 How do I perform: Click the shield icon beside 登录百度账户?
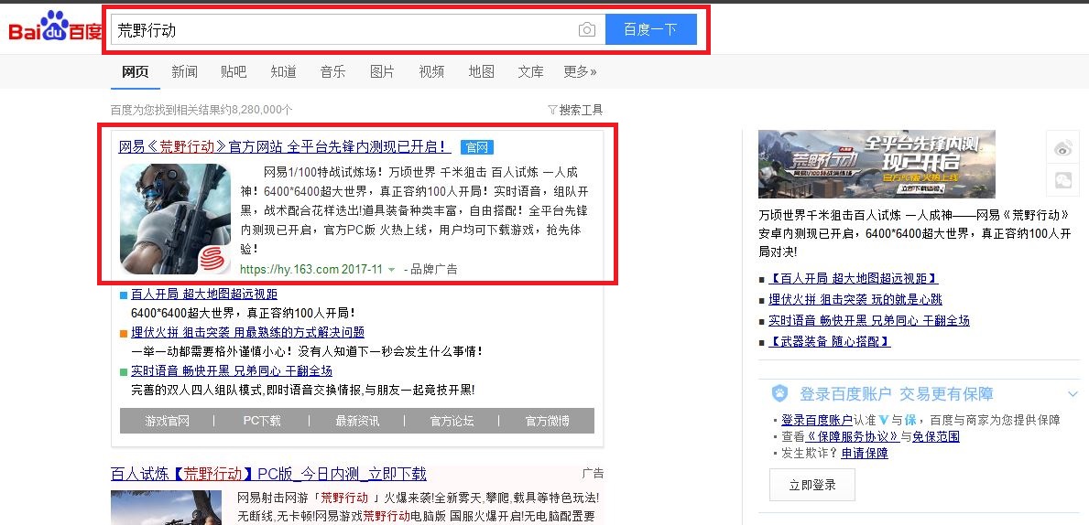[x=780, y=394]
